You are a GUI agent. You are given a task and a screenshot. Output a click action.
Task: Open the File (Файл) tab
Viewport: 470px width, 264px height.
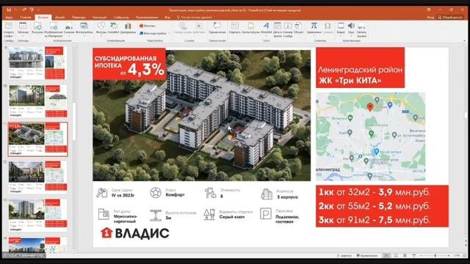click(10, 18)
